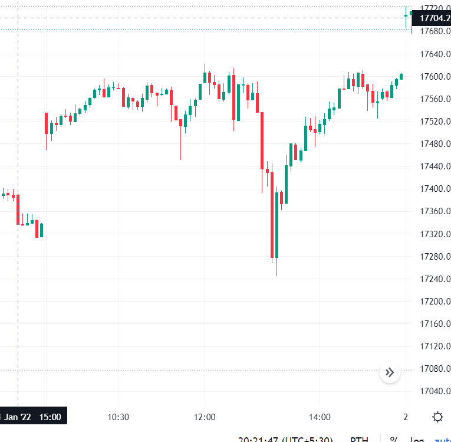Toggle the log scale option
The image size is (451, 442).
coord(417,438)
